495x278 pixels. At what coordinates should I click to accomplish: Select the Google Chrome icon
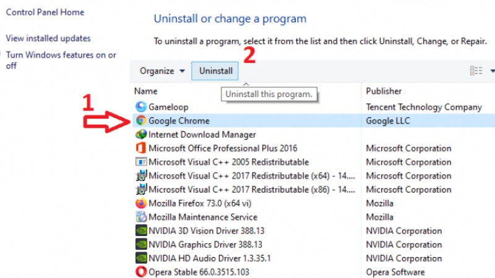pyautogui.click(x=141, y=120)
